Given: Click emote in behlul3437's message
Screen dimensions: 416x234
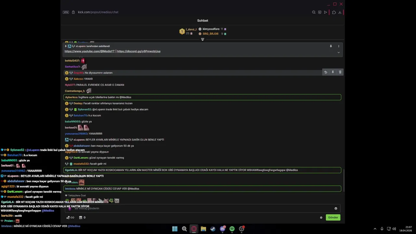Looking at the screenshot, I should 83,61.
